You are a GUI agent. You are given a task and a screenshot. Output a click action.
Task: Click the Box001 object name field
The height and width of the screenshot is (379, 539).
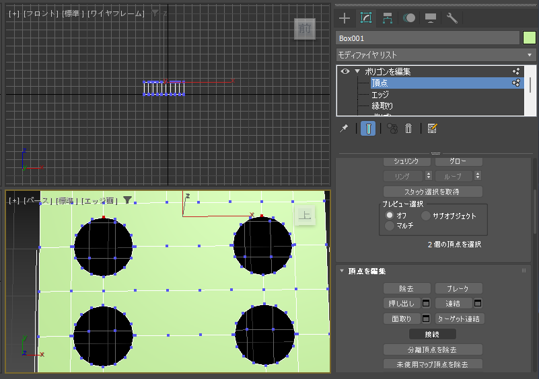click(x=427, y=38)
